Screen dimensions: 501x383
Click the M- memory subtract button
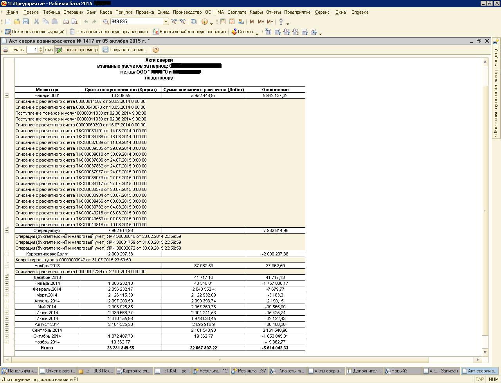270,22
